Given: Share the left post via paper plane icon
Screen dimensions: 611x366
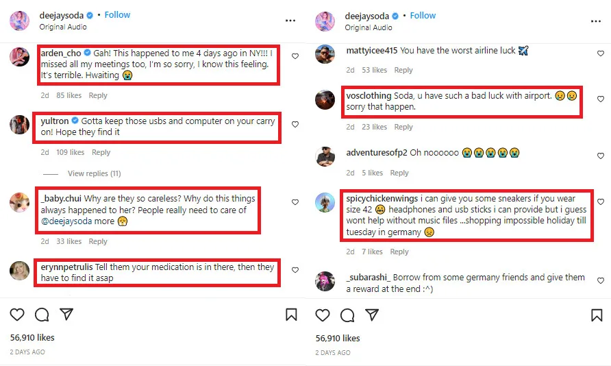Looking at the screenshot, I should (66, 315).
